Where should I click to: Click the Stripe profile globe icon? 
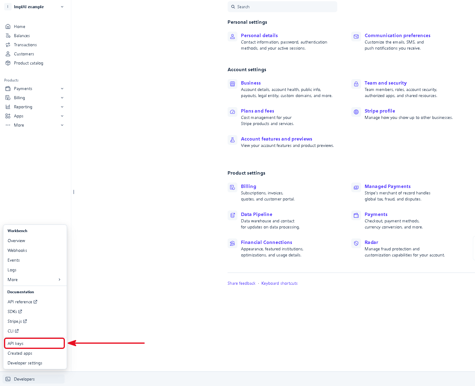click(x=356, y=112)
